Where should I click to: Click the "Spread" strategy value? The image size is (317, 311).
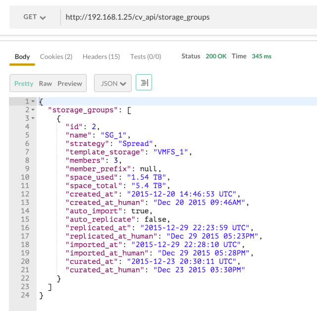(x=135, y=144)
